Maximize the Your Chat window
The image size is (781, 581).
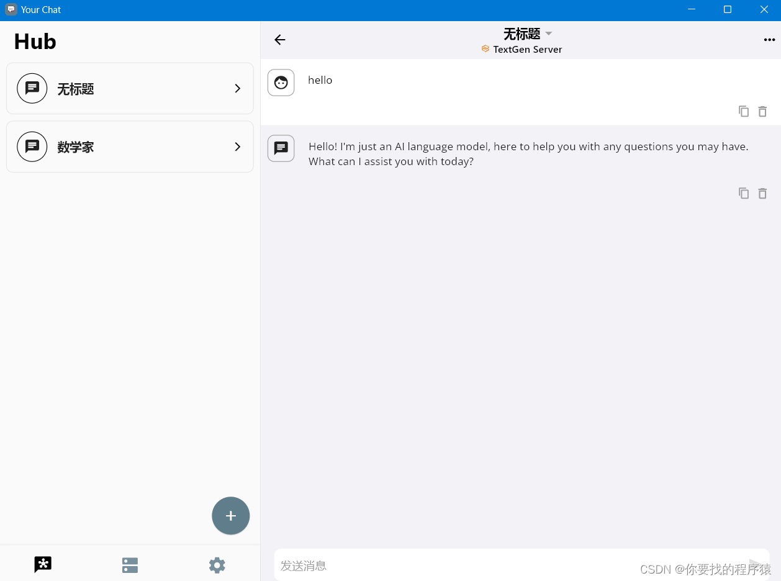point(728,10)
